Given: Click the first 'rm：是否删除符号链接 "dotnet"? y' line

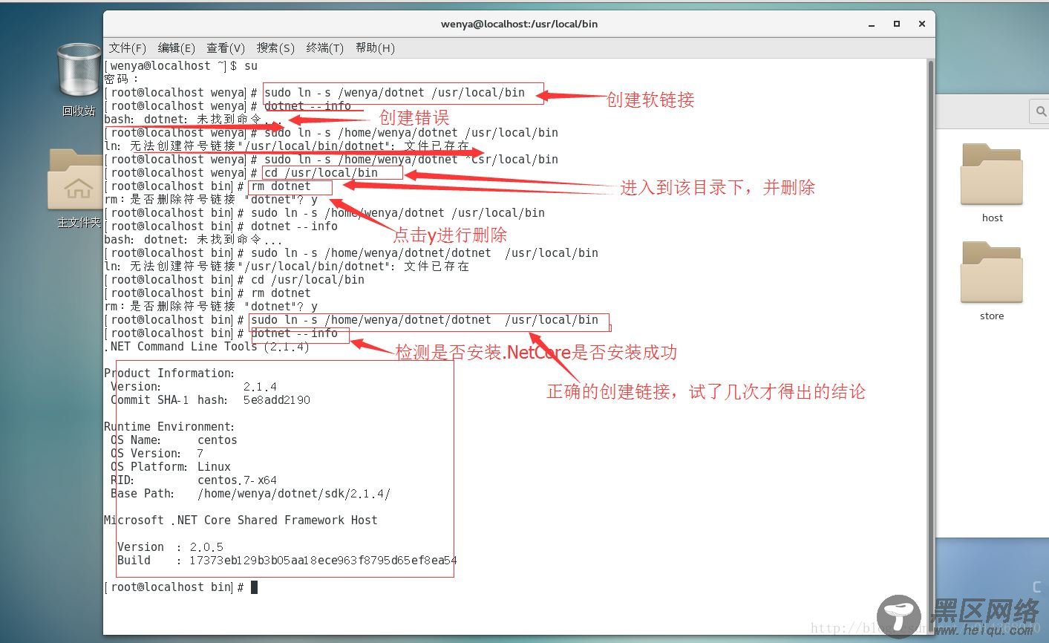Looking at the screenshot, I should (x=211, y=200).
